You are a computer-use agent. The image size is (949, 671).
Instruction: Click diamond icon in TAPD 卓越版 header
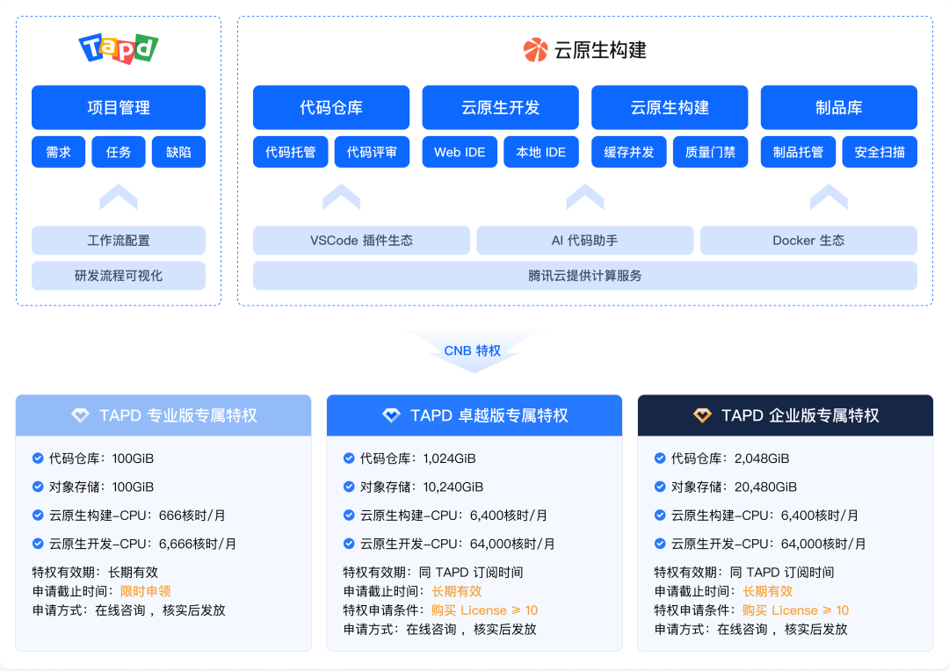(x=392, y=415)
